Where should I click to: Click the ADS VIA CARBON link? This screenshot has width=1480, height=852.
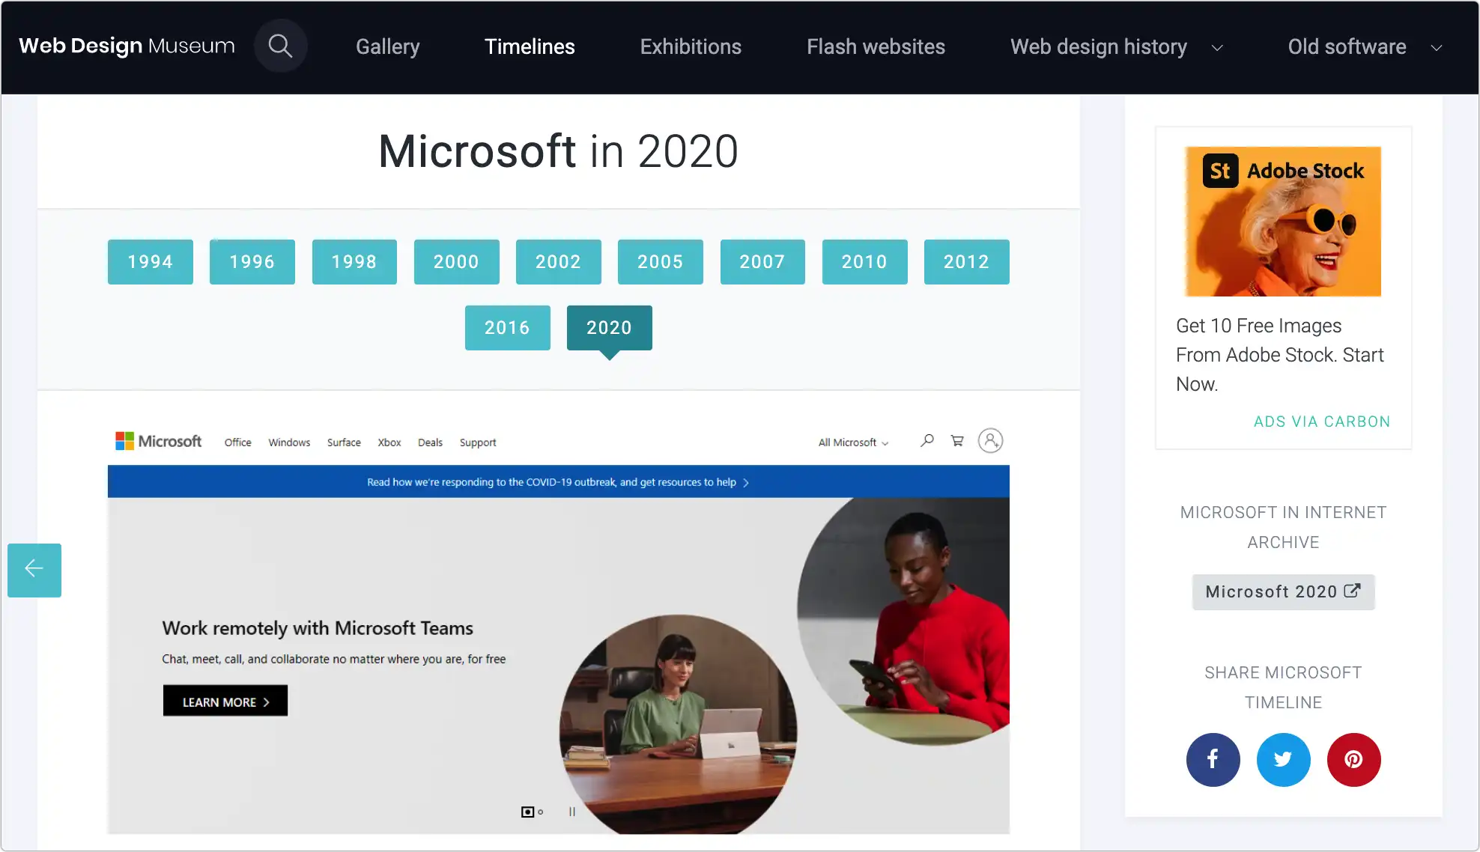click(x=1321, y=422)
